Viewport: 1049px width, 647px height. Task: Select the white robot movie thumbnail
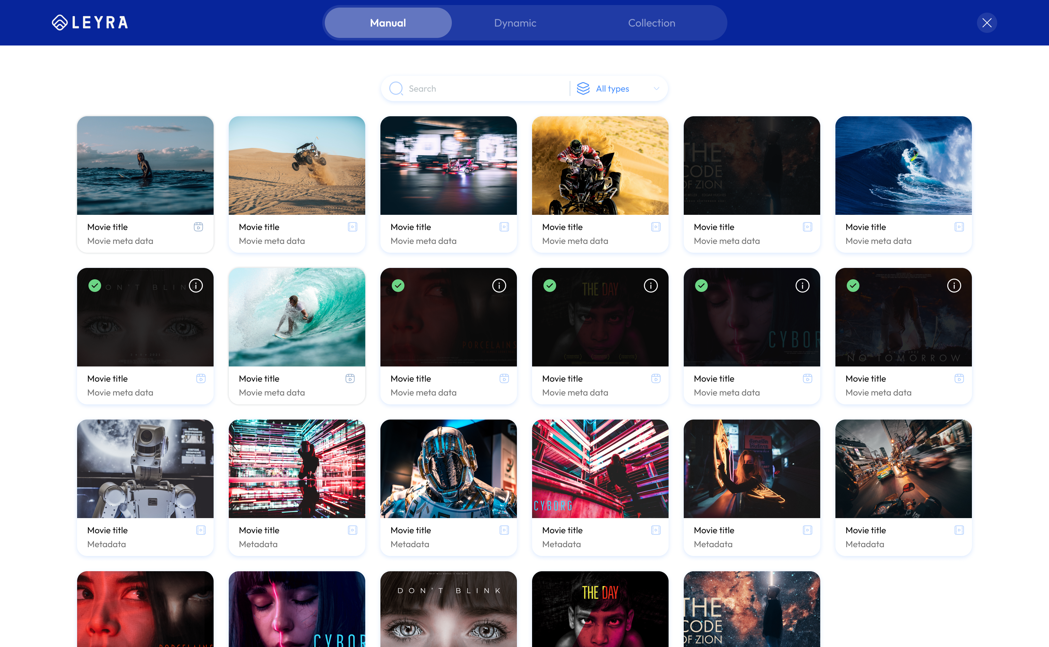(145, 469)
